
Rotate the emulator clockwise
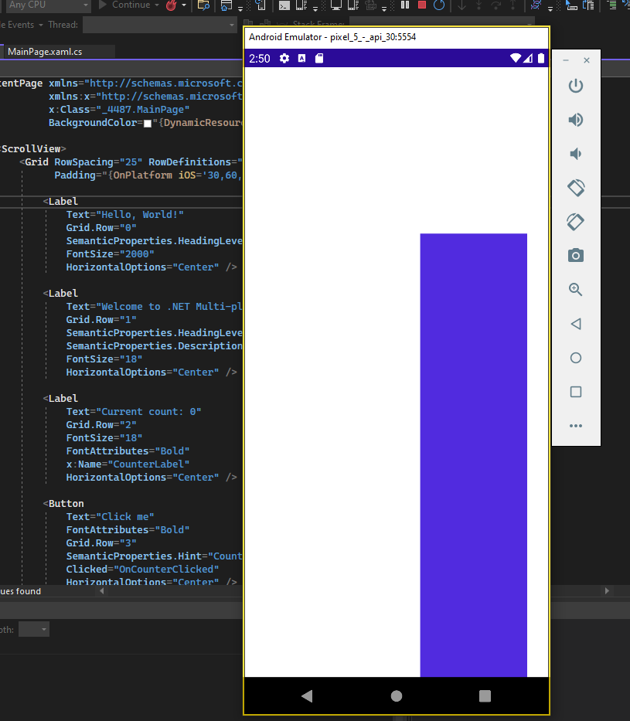tap(575, 222)
